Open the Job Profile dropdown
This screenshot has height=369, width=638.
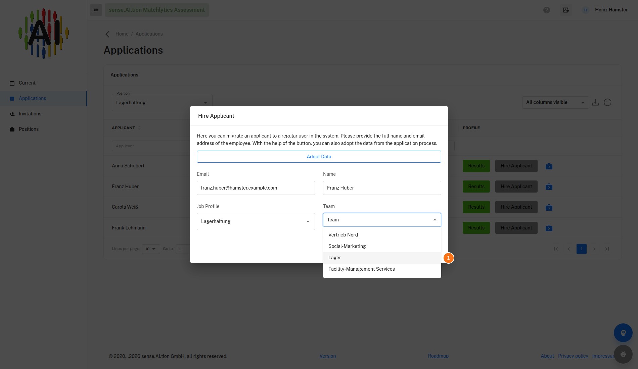[256, 221]
